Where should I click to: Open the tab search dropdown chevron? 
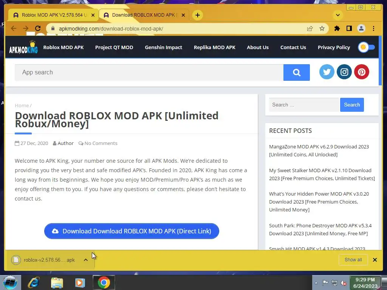pos(338,15)
